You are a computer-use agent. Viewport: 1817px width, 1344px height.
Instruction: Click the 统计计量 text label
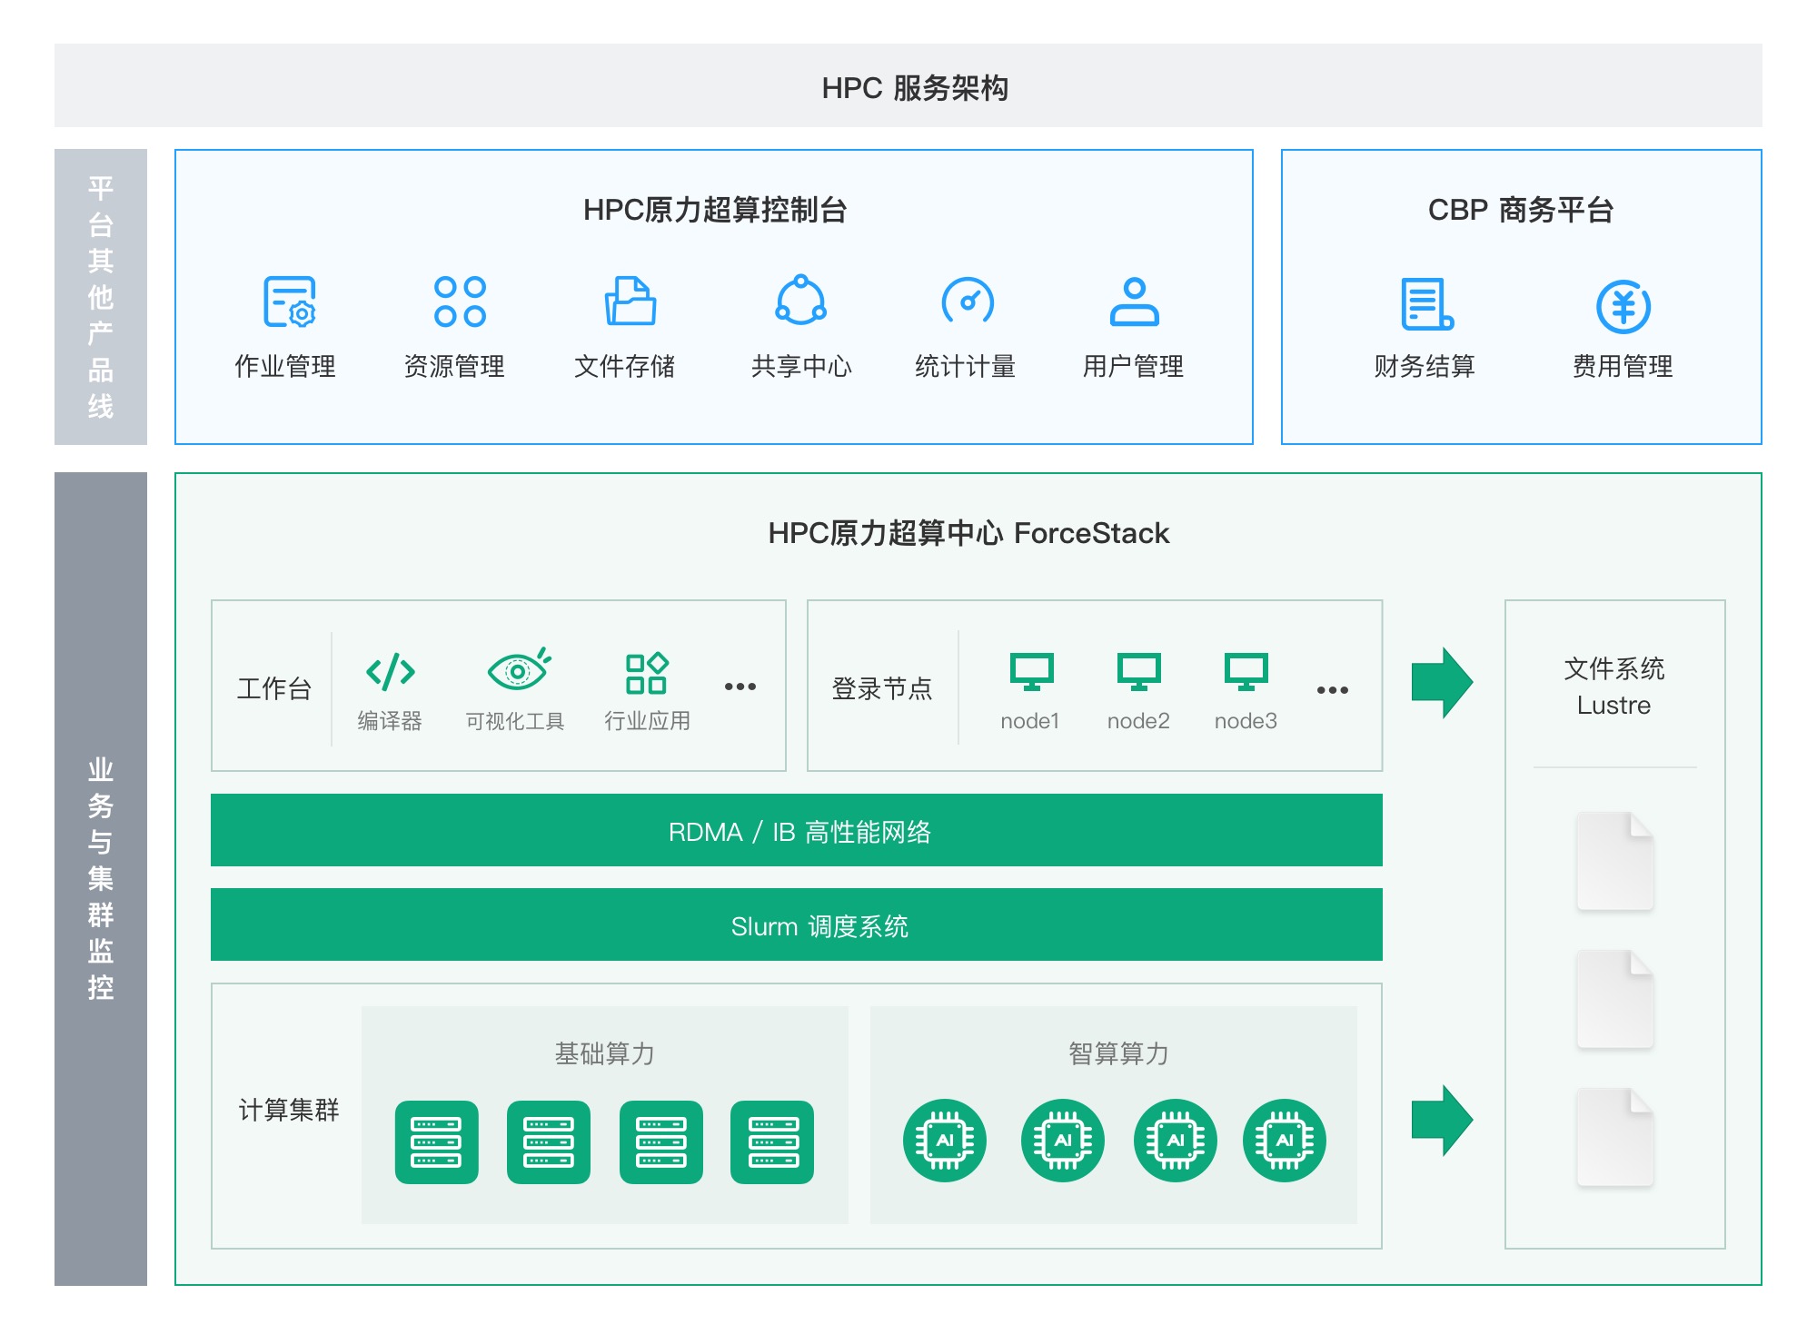tap(965, 366)
